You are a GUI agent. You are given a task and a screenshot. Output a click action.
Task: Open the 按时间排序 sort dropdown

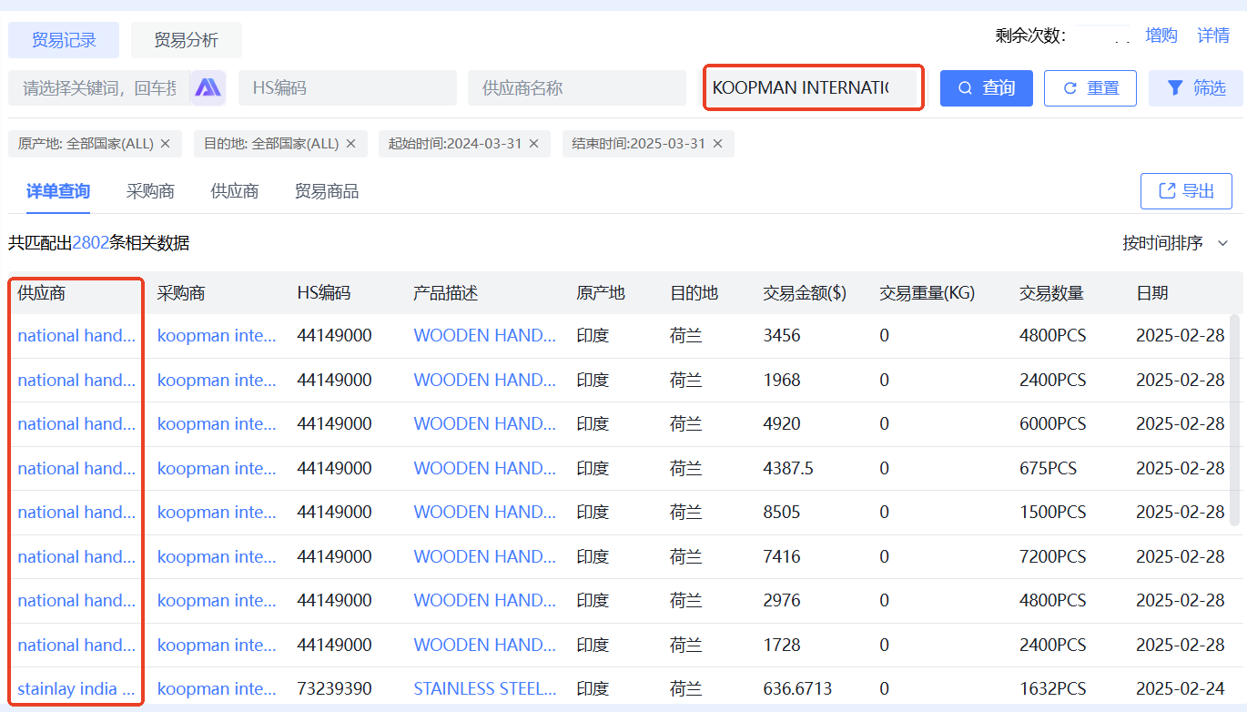pyautogui.click(x=1176, y=243)
